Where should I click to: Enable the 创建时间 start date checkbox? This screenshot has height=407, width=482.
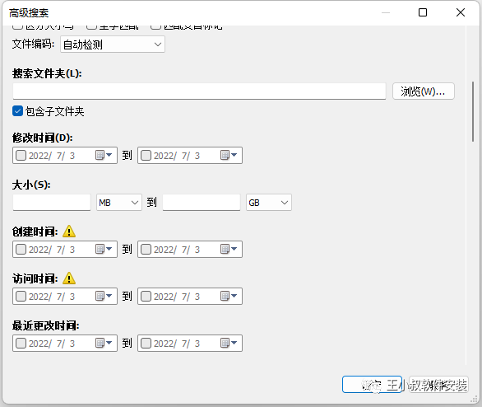click(21, 249)
